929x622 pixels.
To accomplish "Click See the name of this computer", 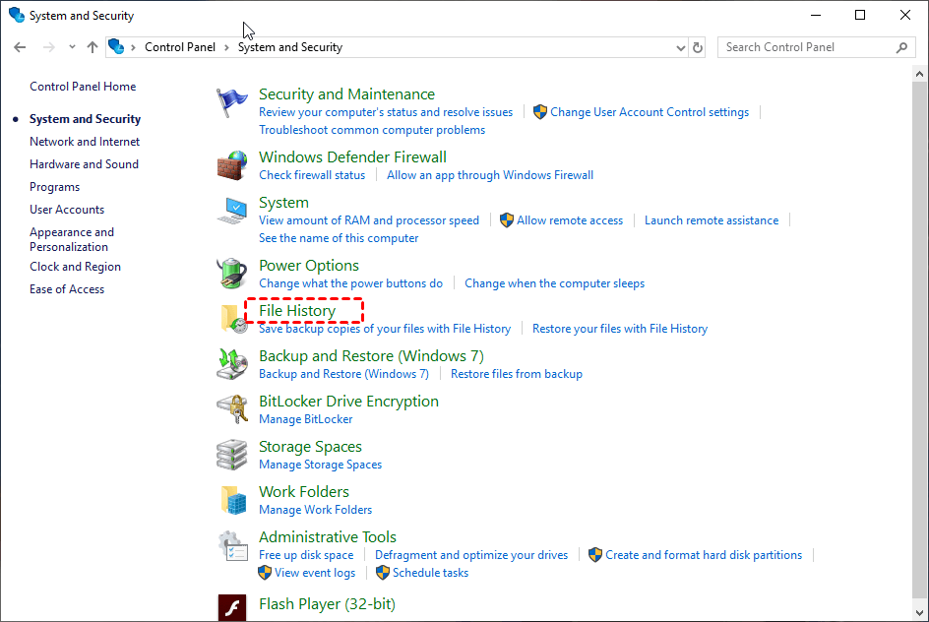I will [x=339, y=238].
